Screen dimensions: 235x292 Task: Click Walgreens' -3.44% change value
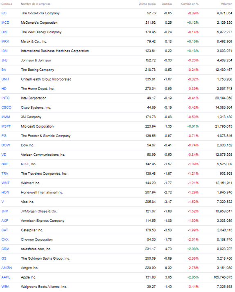193,287
